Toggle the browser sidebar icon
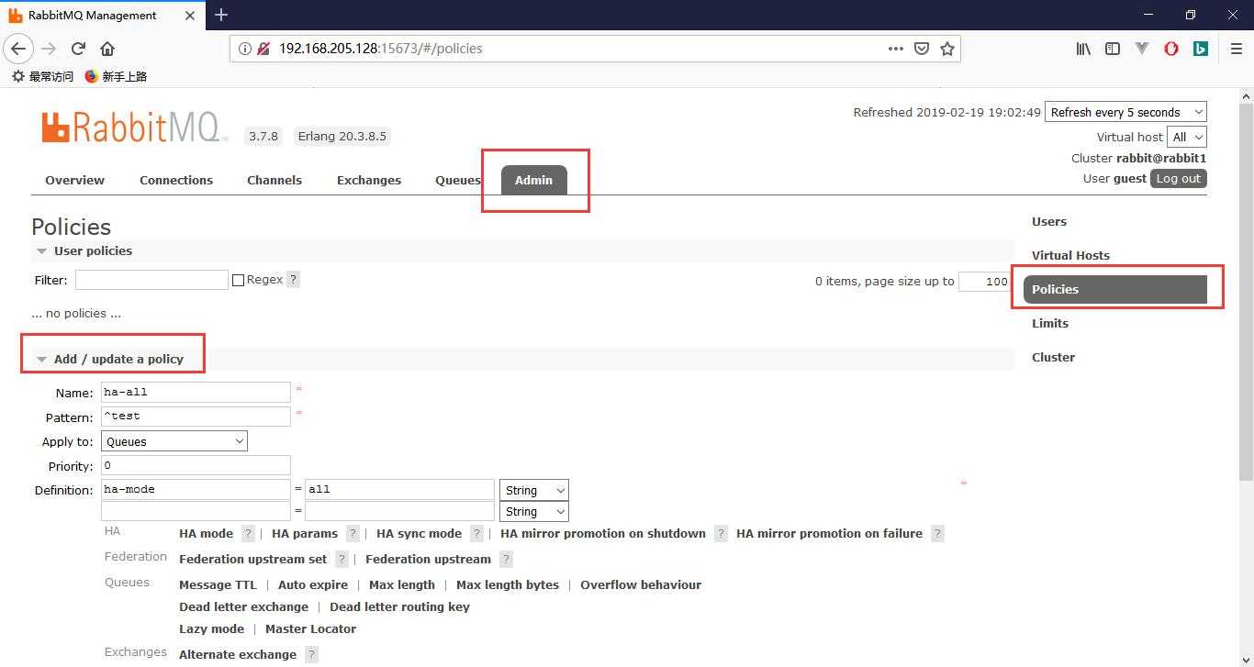 [x=1113, y=49]
